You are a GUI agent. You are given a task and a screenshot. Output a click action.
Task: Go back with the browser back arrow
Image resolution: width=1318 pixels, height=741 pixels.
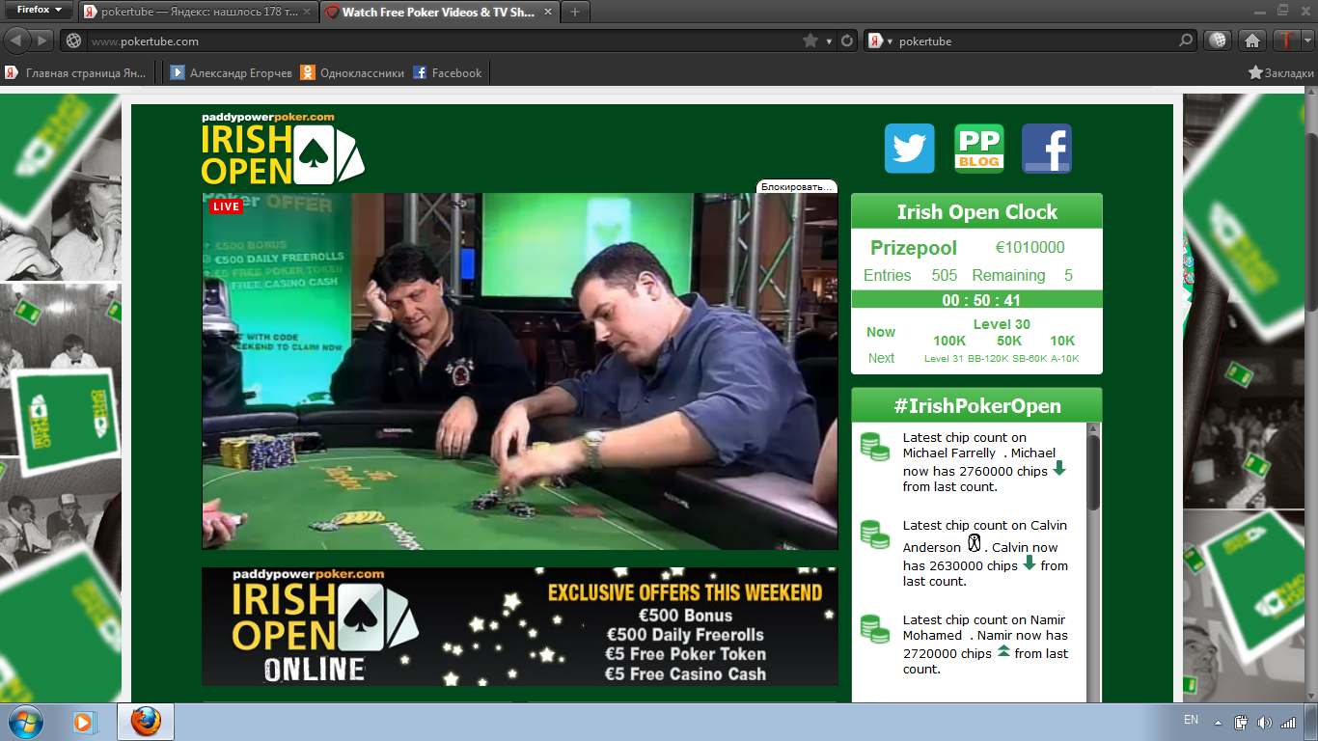(x=17, y=41)
